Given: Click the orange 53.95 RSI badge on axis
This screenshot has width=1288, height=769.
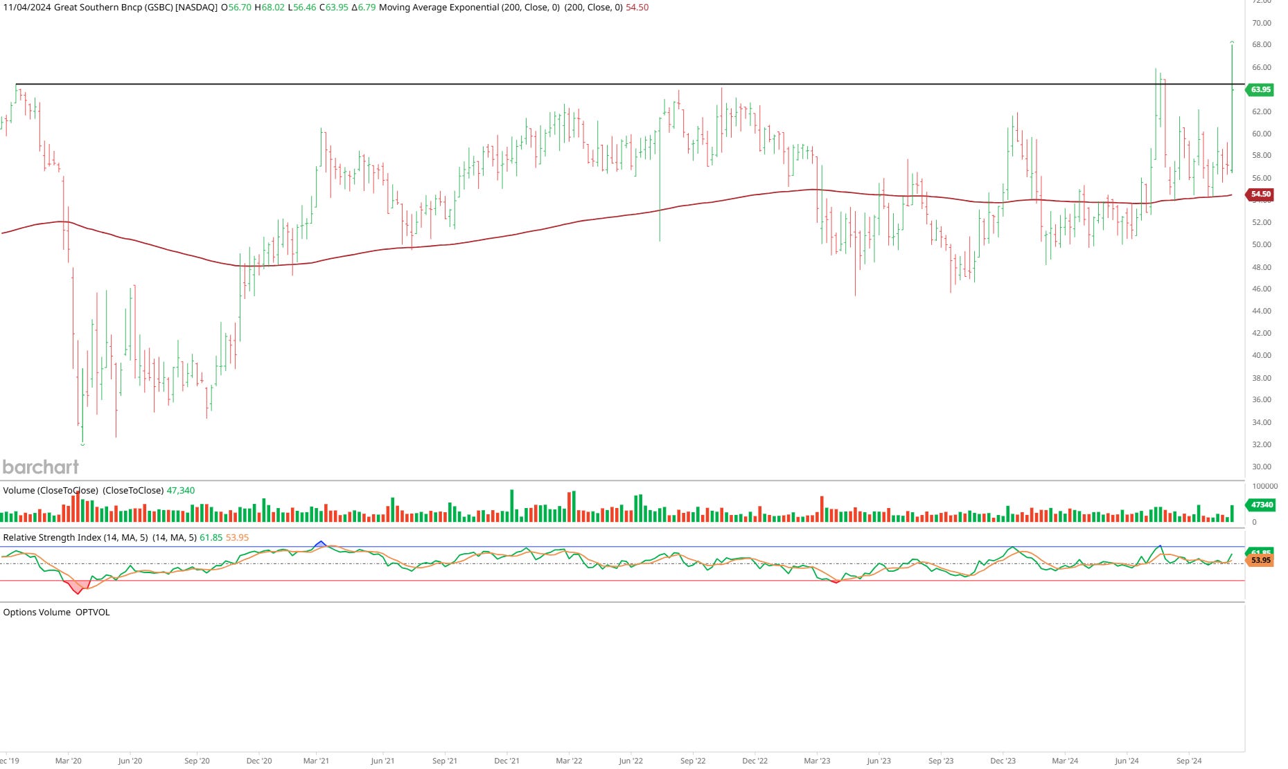Looking at the screenshot, I should tap(1260, 560).
